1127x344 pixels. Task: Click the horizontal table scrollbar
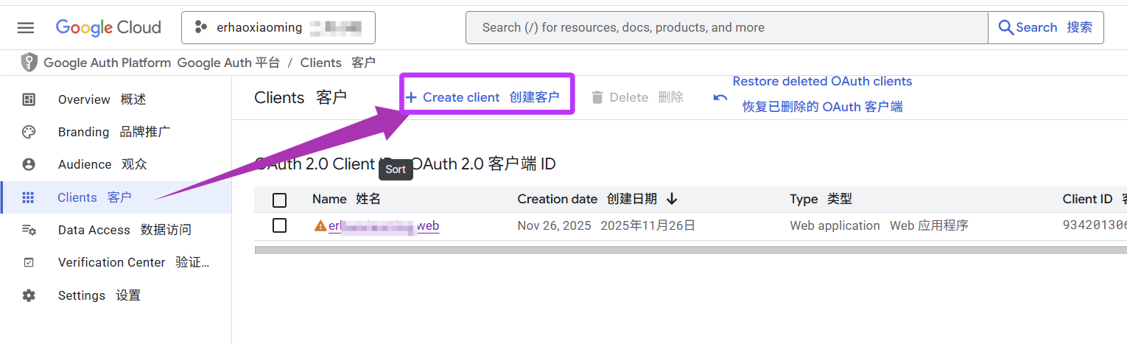pyautogui.click(x=690, y=250)
